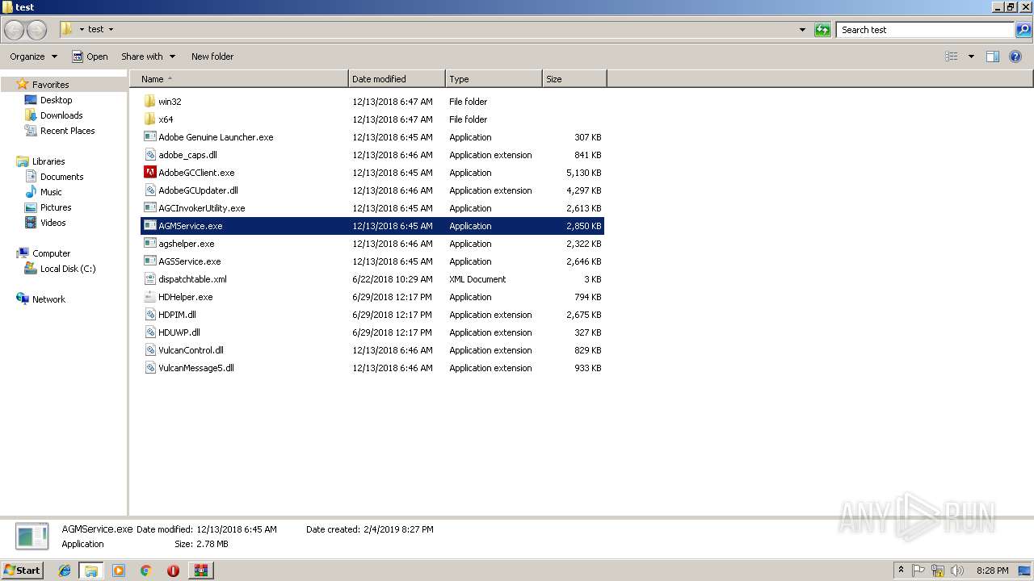Open Windows Media Player from taskbar
Screen dimensions: 1034x581
(119, 571)
